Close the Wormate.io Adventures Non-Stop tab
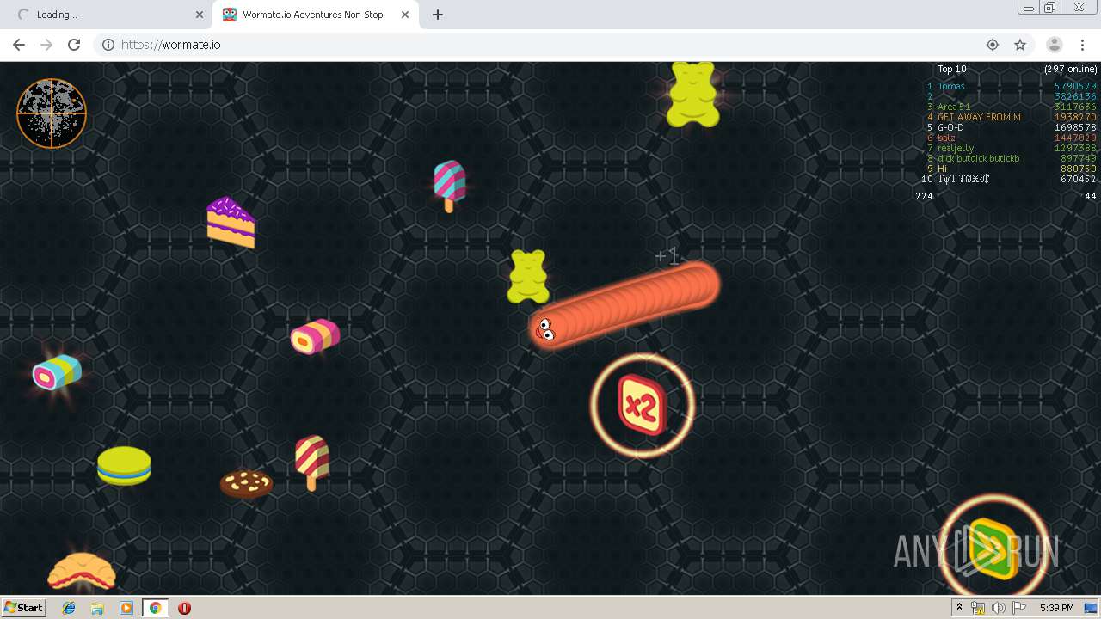Screen dimensions: 1101x619 [x=405, y=15]
